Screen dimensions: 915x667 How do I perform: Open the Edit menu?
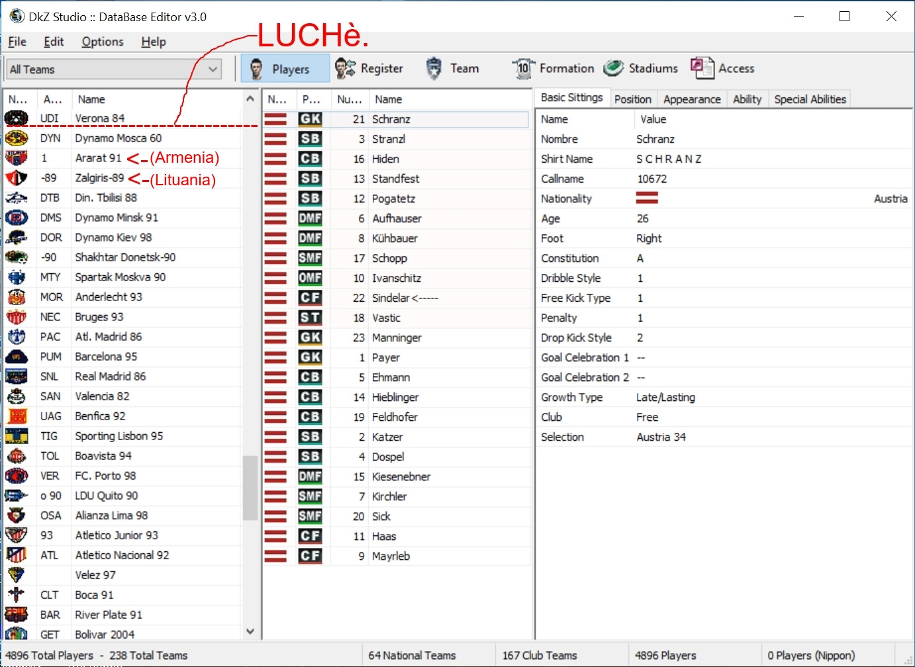click(54, 42)
